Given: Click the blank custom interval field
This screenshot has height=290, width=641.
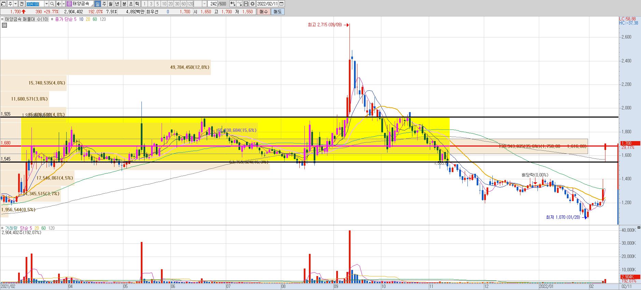Looking at the screenshot, I should [198, 4].
